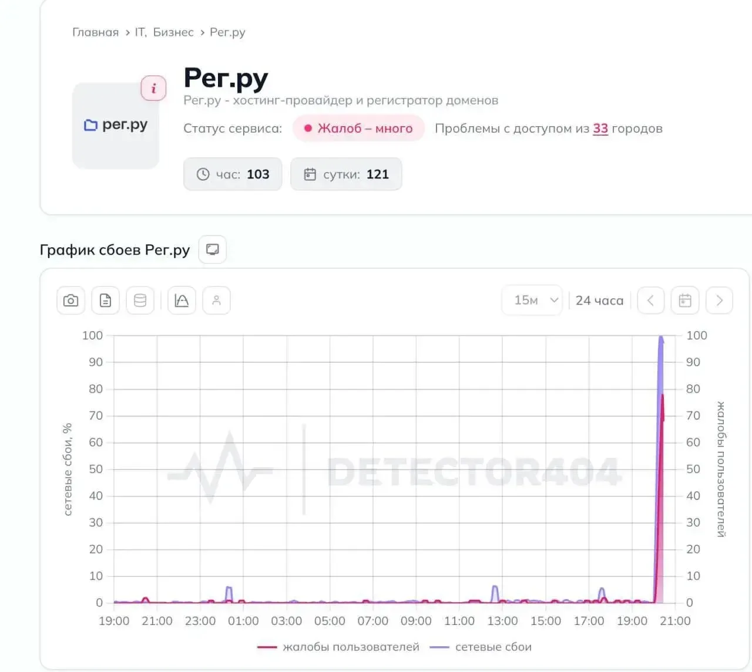Open the Бизнес breadcrumb category
This screenshot has height=672, width=752.
(173, 32)
